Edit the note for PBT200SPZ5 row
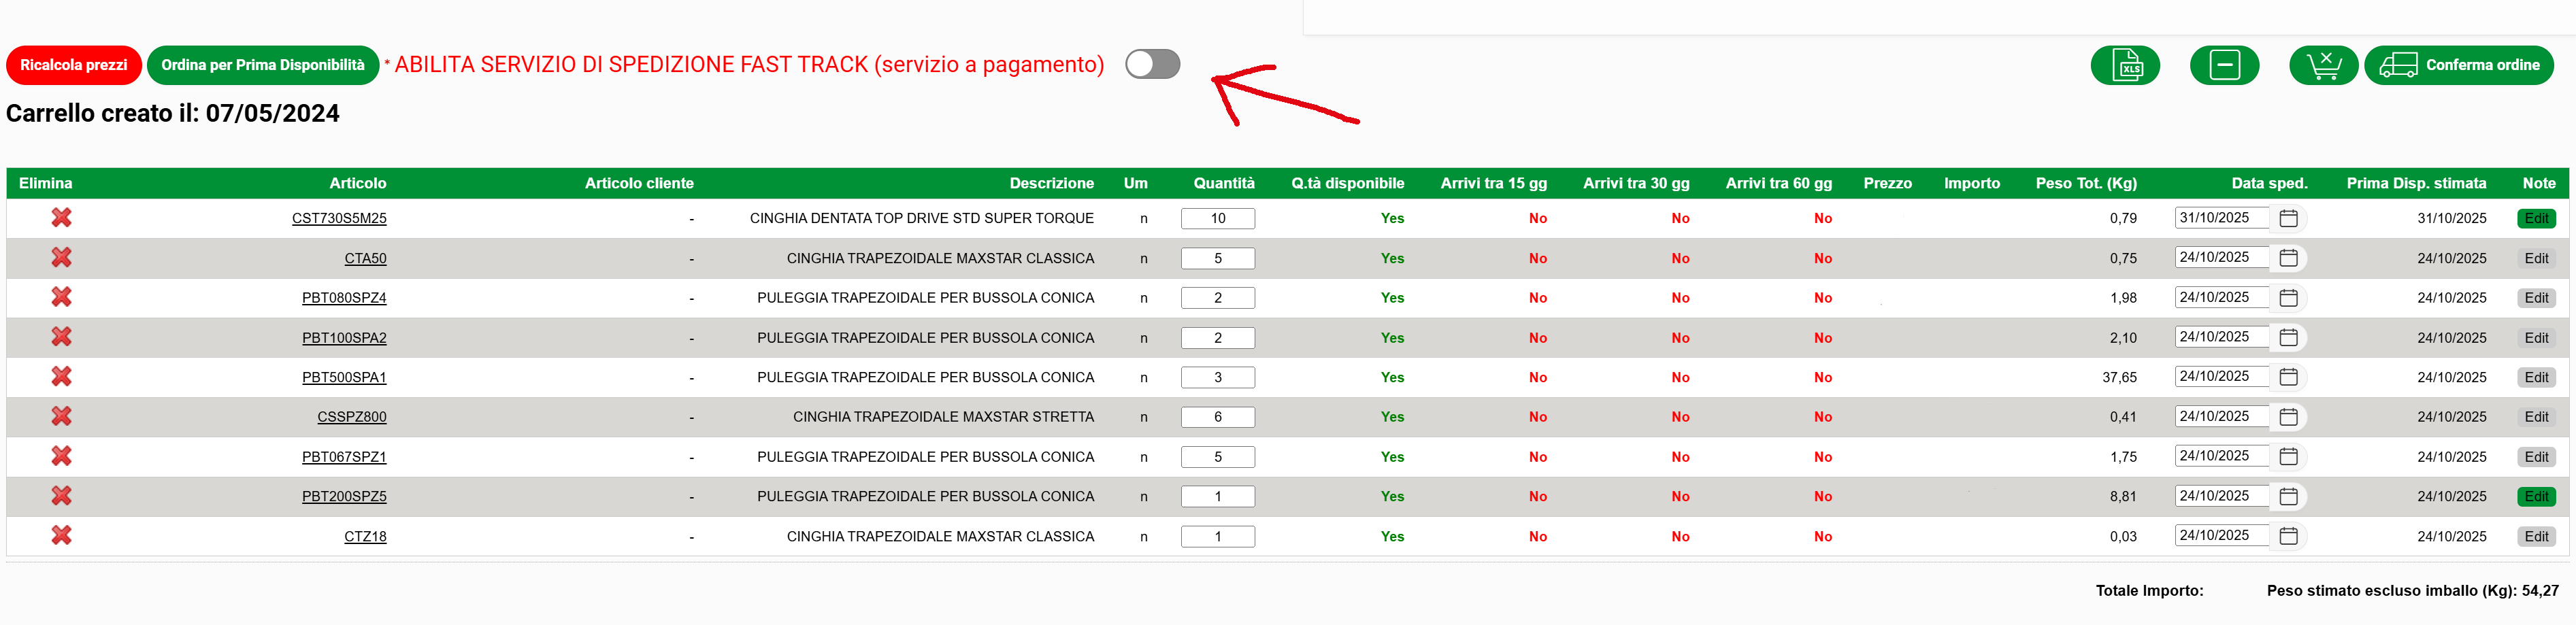The width and height of the screenshot is (2576, 625). point(2535,496)
